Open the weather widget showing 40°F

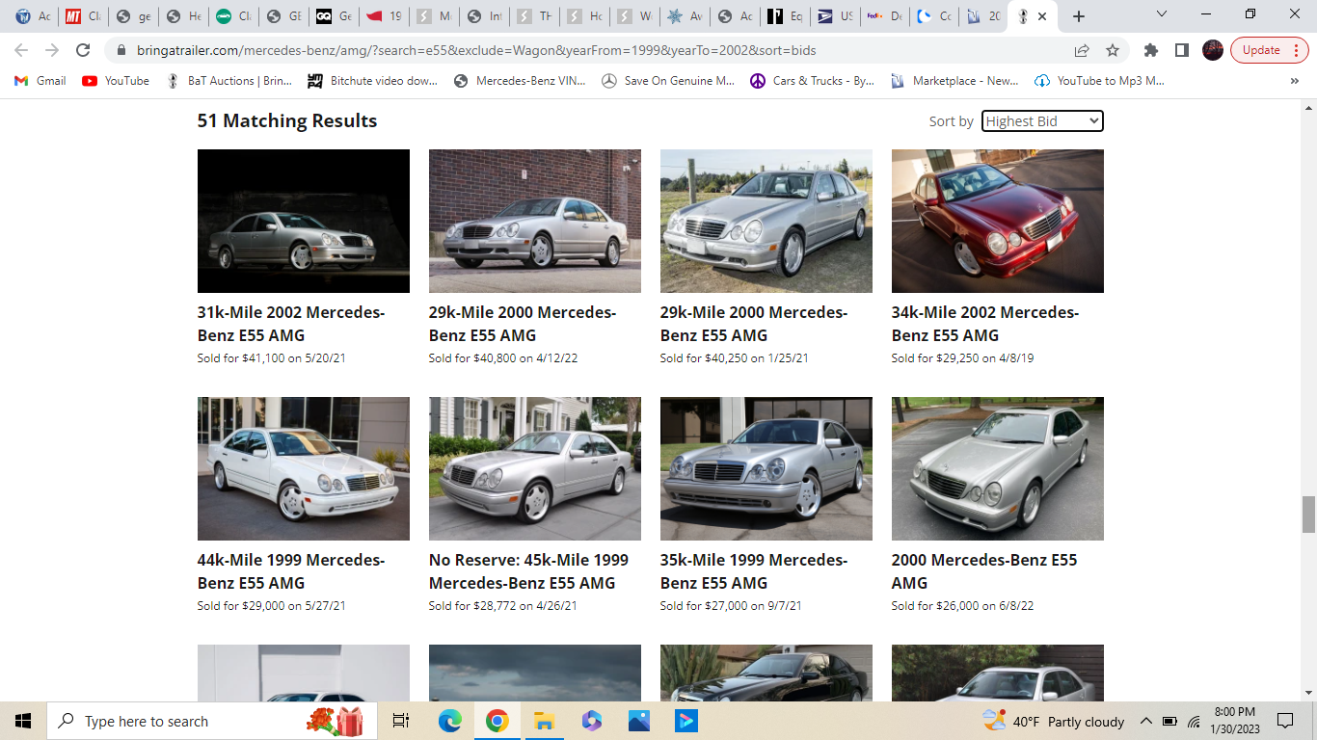(1053, 721)
